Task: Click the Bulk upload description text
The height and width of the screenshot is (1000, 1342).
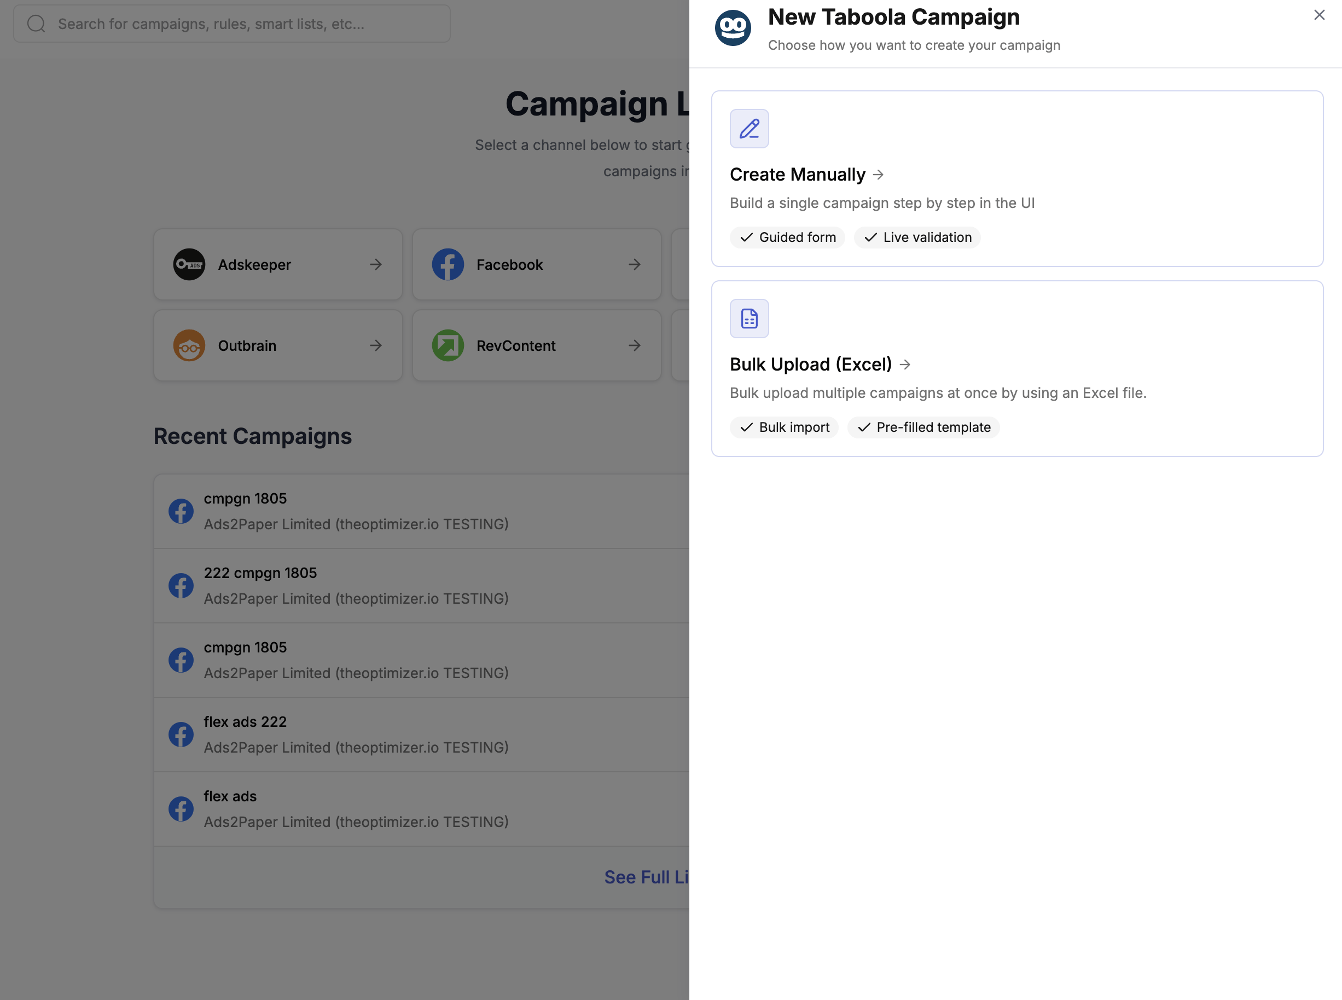Action: [938, 393]
